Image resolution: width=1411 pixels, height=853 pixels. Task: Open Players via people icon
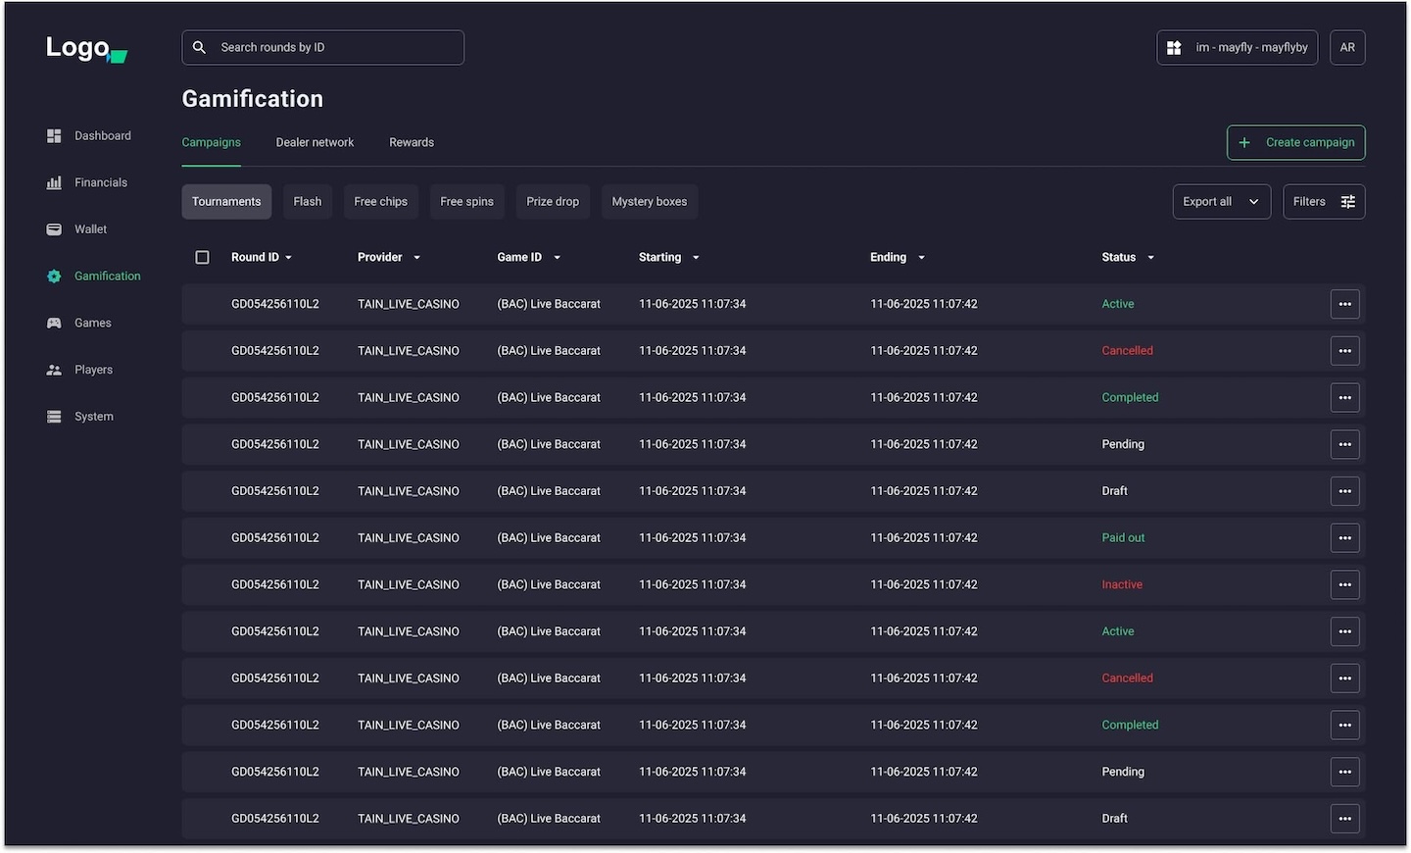[x=54, y=371]
